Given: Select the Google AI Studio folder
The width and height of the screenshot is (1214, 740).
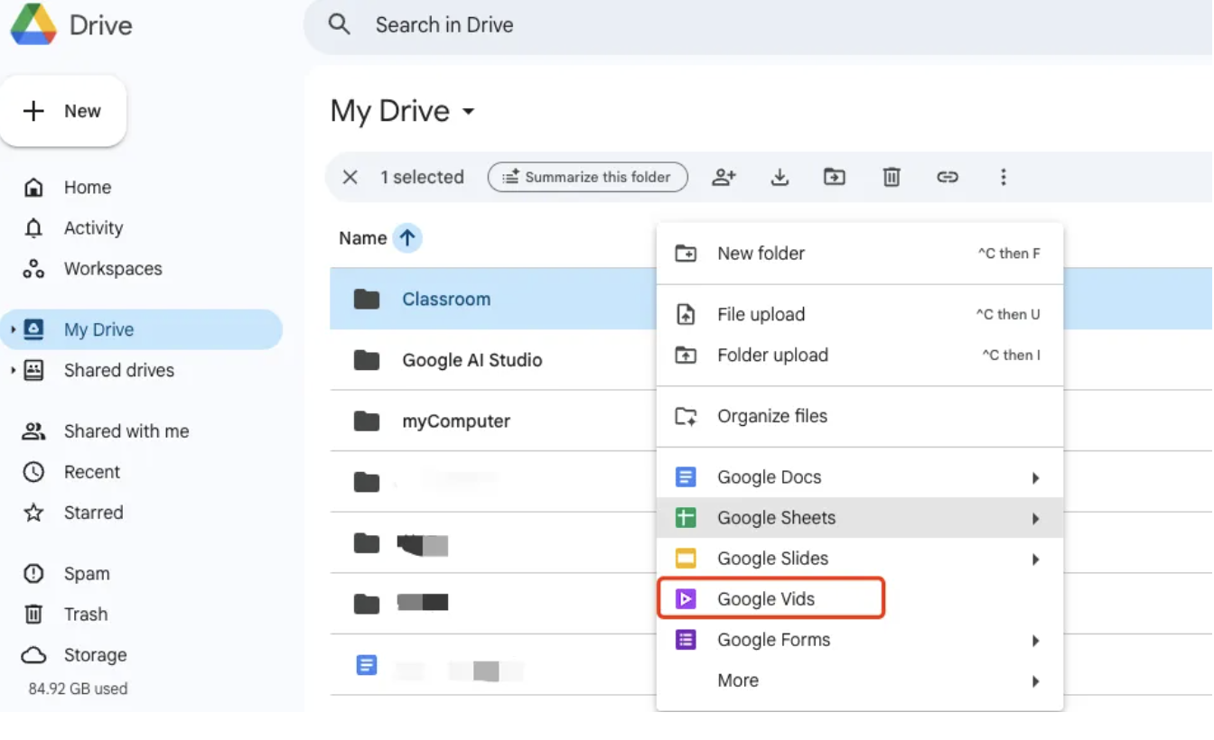Looking at the screenshot, I should pyautogui.click(x=472, y=360).
